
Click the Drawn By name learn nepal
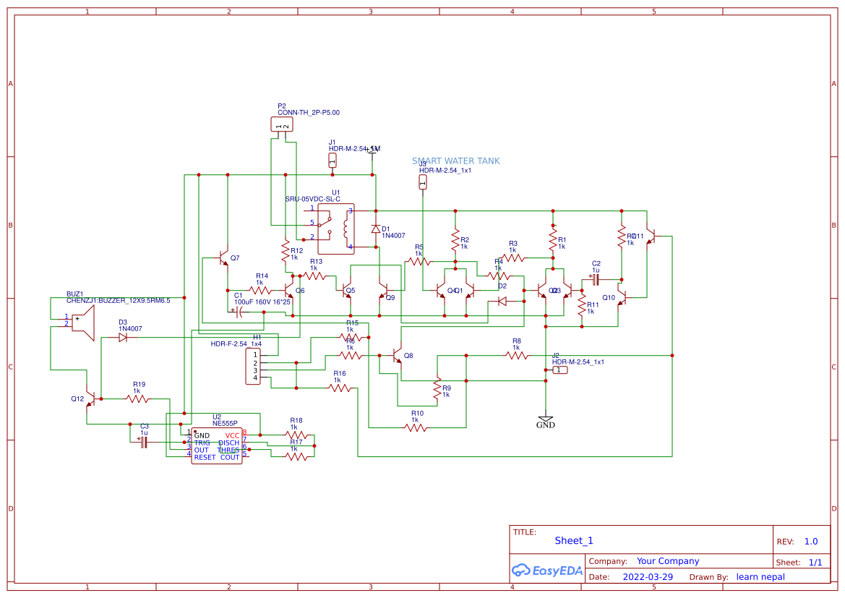(x=760, y=576)
